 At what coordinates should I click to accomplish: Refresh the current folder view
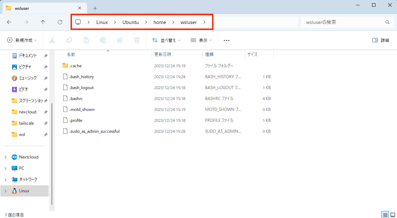pos(60,22)
